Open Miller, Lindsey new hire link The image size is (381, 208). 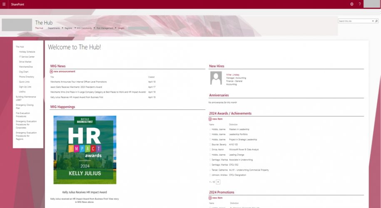click(233, 75)
